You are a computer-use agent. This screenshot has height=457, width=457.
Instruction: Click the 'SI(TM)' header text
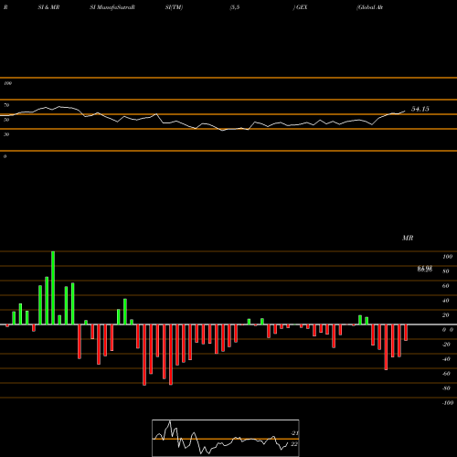174,7
